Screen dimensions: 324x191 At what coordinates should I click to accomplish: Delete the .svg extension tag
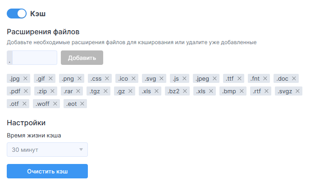tap(161, 78)
